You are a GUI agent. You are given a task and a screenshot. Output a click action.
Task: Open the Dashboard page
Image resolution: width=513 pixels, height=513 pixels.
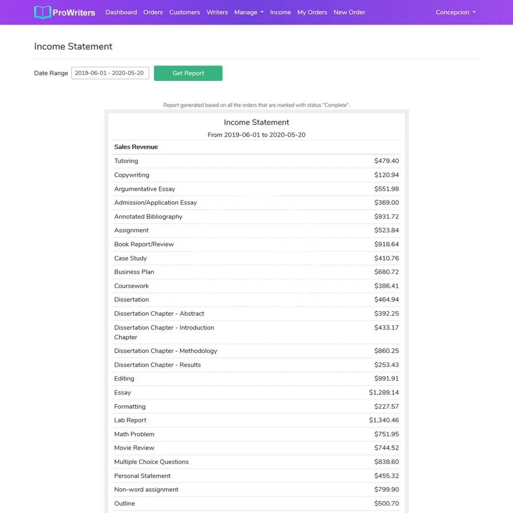pos(121,12)
